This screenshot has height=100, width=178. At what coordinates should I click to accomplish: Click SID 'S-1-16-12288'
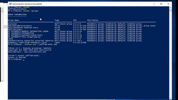80,42
